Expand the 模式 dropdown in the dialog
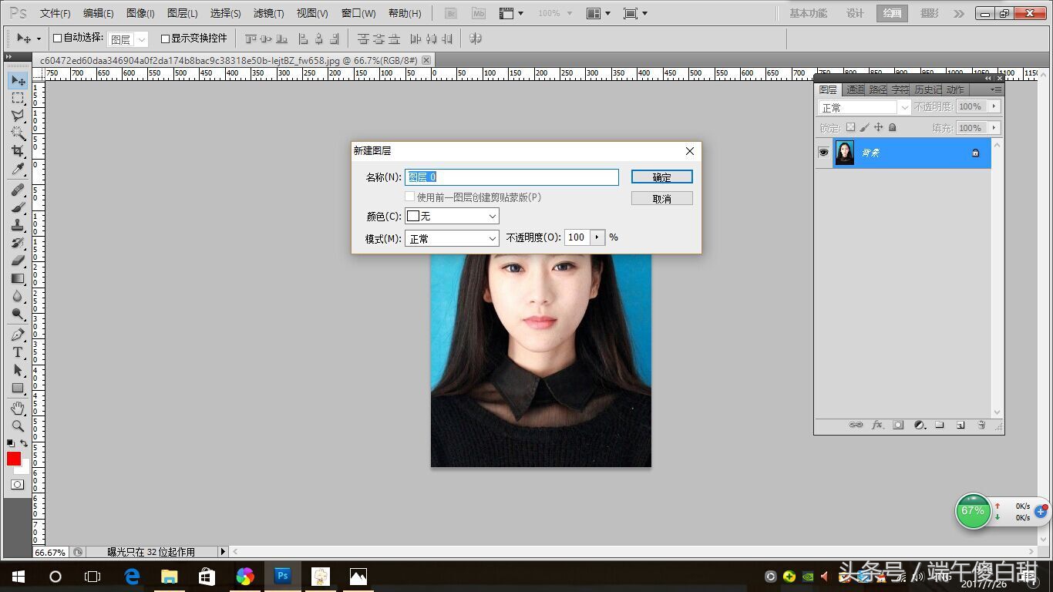This screenshot has width=1053, height=592. 452,239
